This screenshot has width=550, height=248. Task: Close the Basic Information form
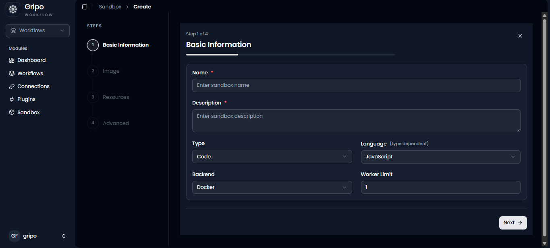[520, 36]
